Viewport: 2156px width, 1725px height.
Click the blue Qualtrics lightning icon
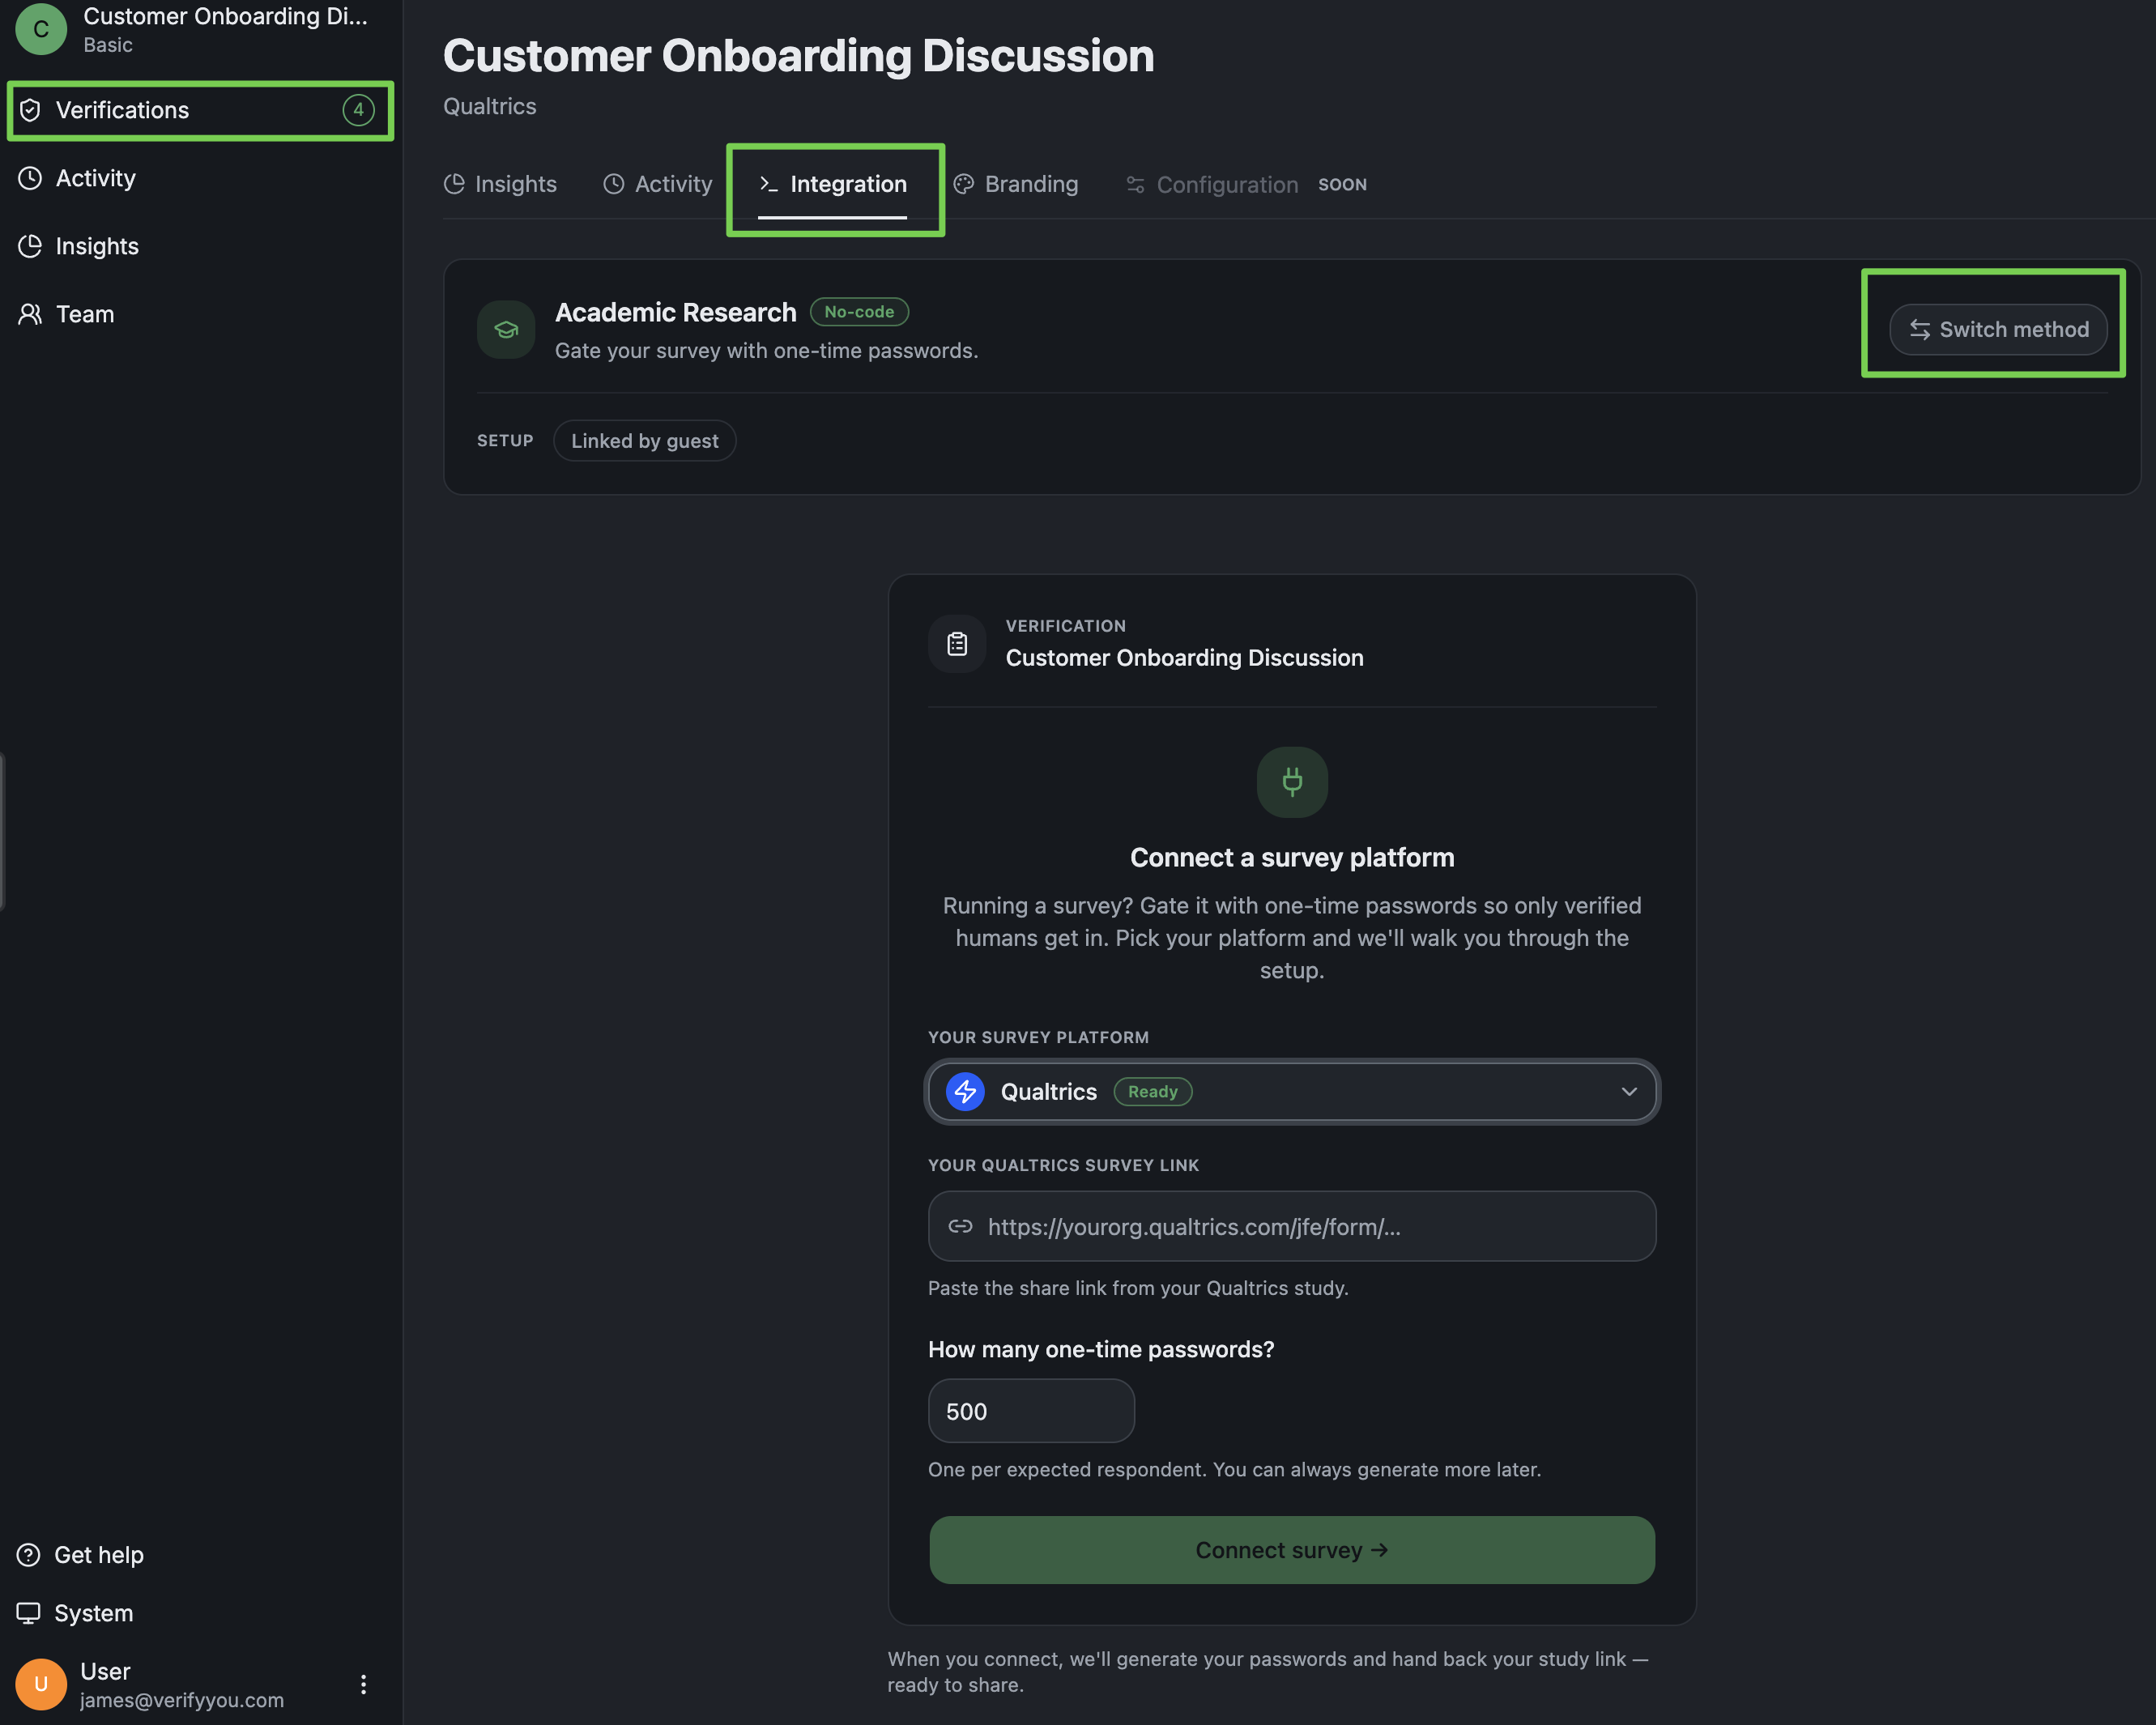965,1092
